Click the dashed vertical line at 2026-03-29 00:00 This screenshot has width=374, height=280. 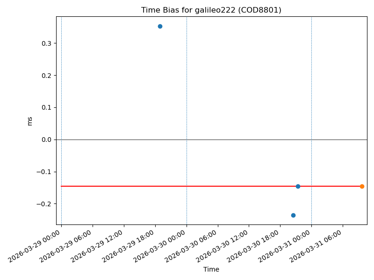tap(61, 93)
